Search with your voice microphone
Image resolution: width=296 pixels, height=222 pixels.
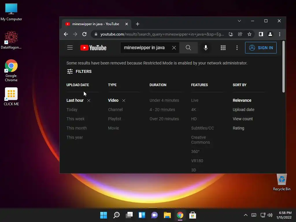point(206,48)
